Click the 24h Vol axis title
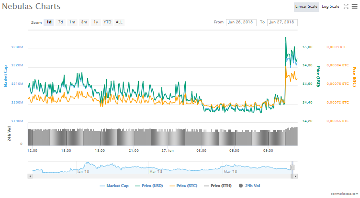 [9, 134]
